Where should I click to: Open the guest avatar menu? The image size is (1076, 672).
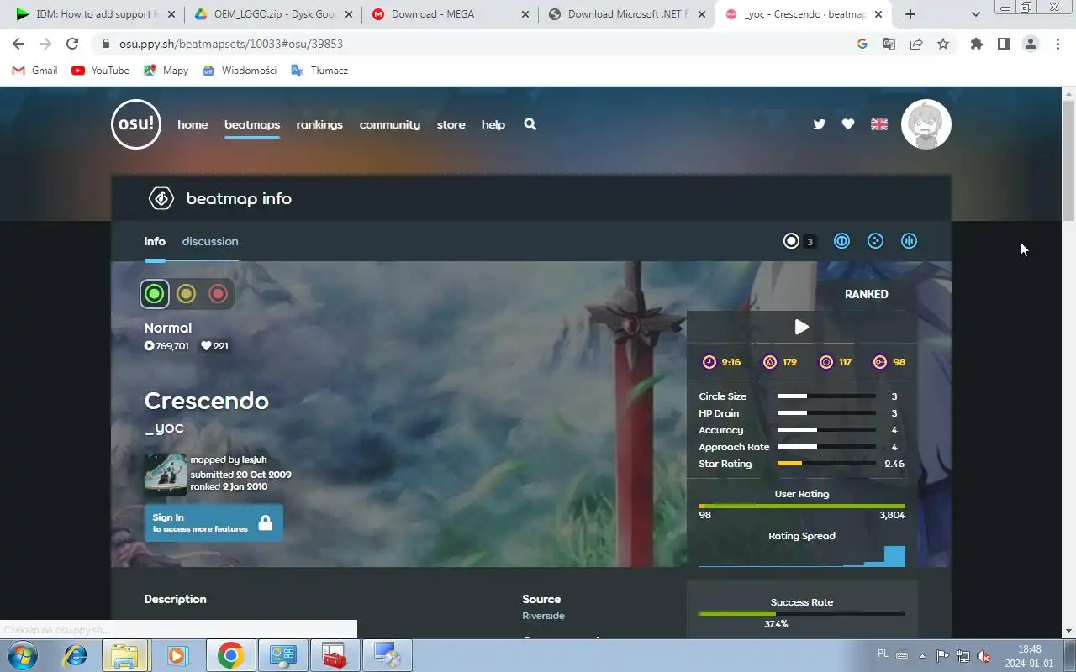pyautogui.click(x=926, y=124)
